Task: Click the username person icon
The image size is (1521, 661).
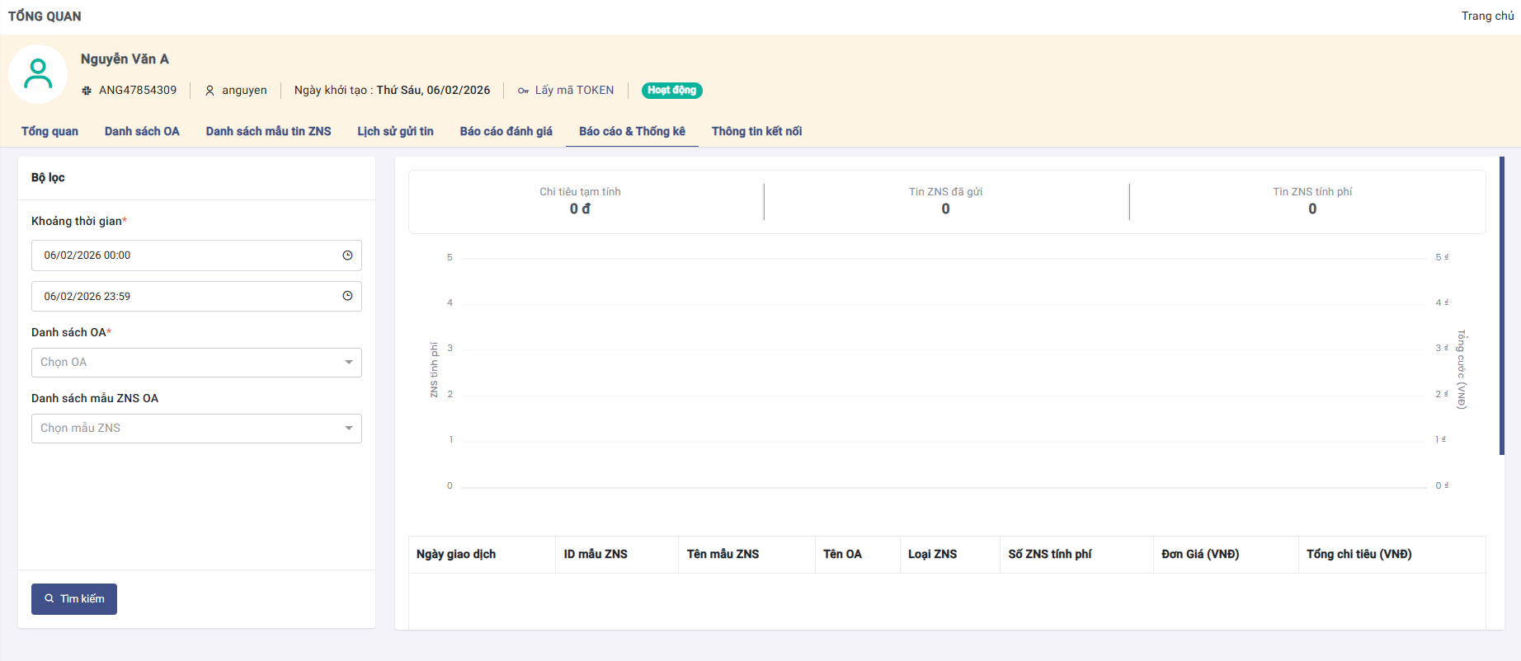Action: 210,91
